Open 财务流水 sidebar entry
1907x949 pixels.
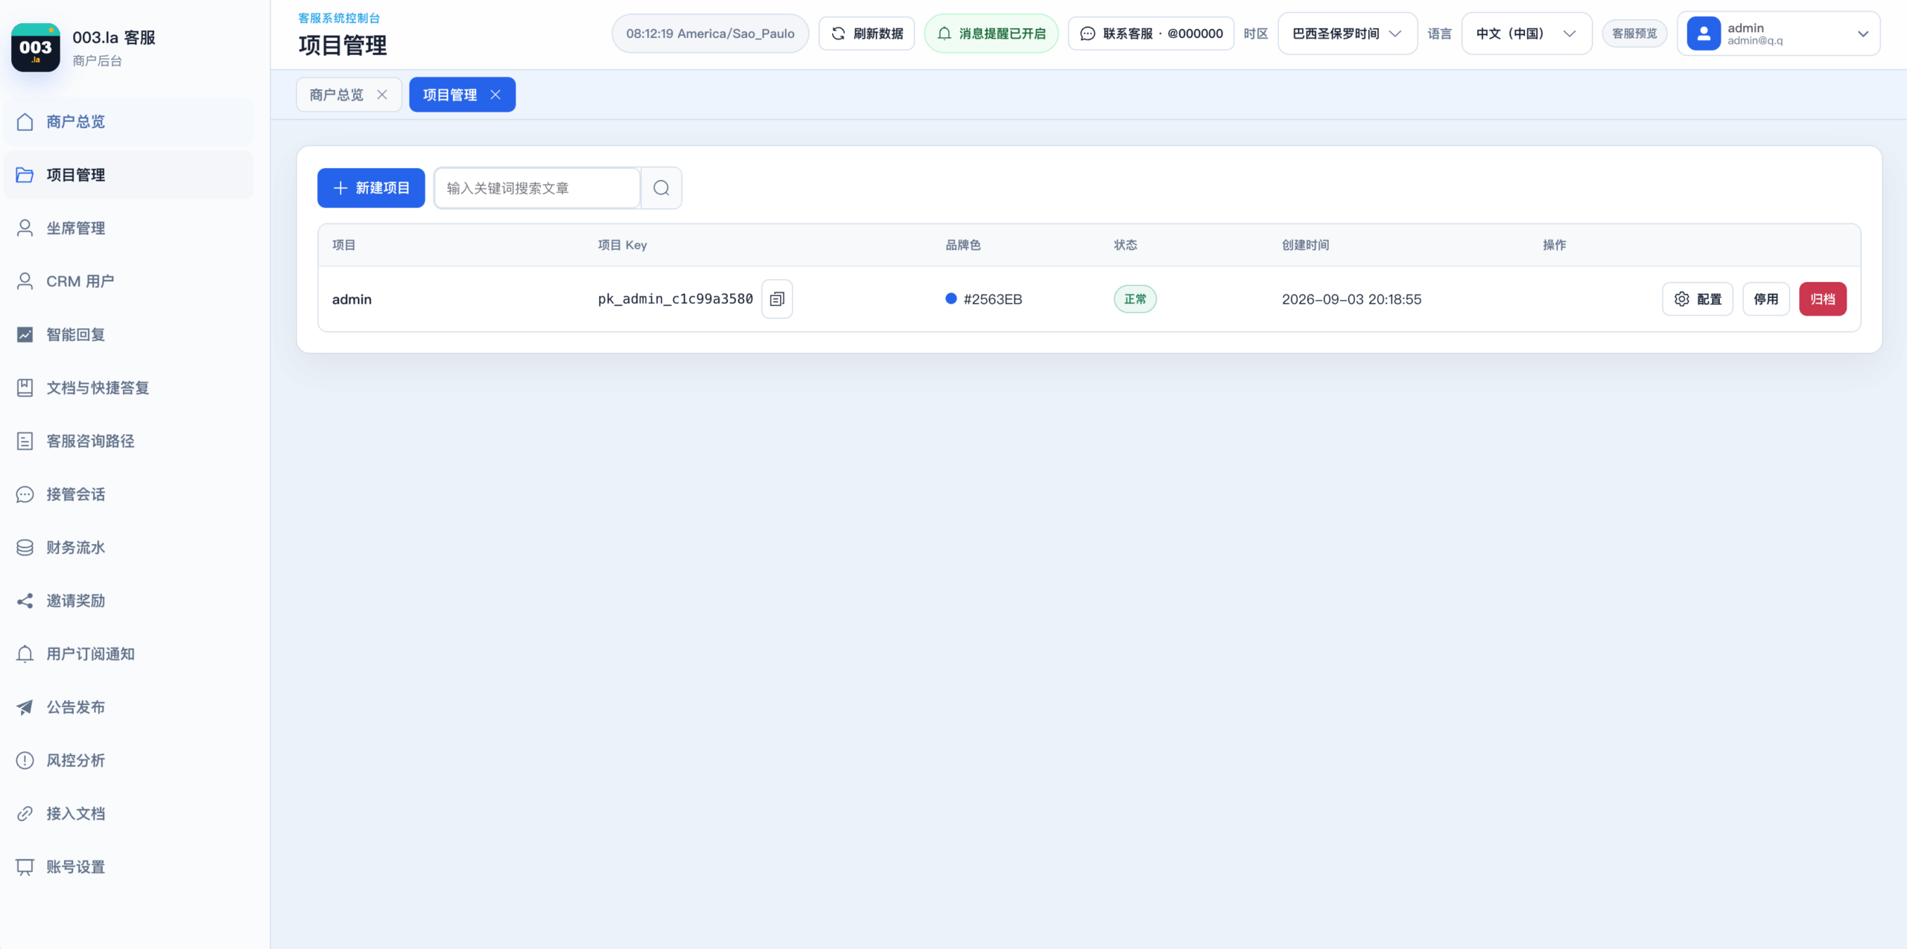coord(128,547)
